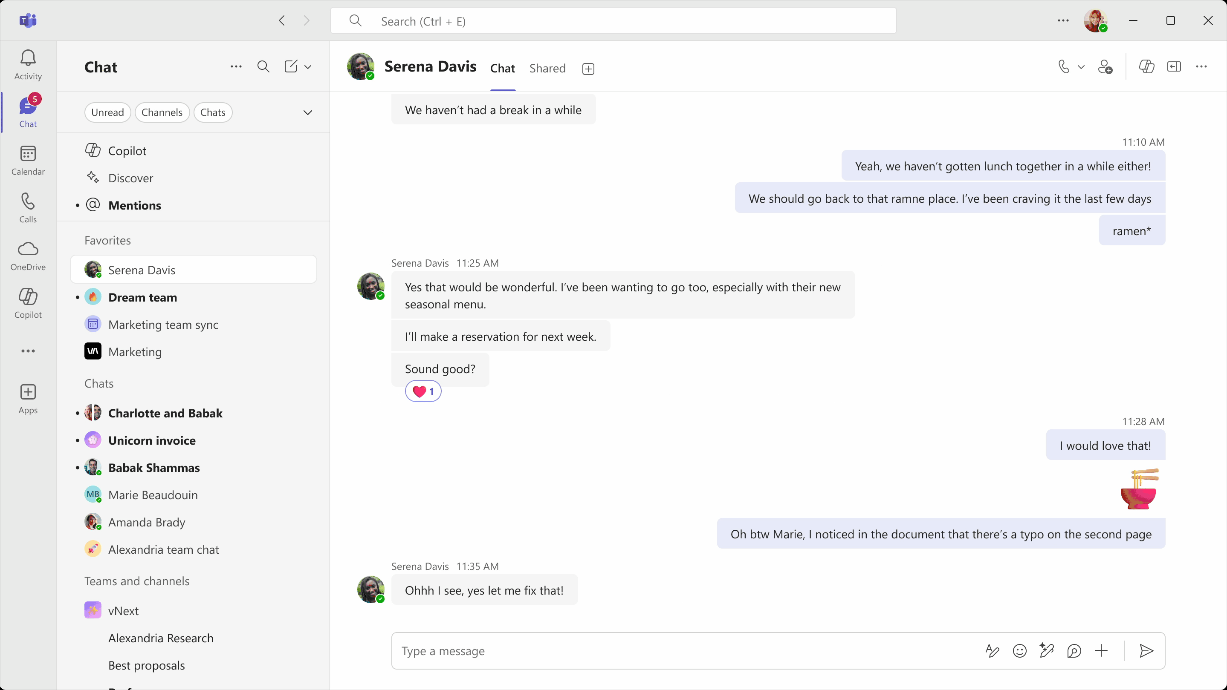Show more apps via rail ellipsis
Viewport: 1227px width, 690px height.
point(28,351)
